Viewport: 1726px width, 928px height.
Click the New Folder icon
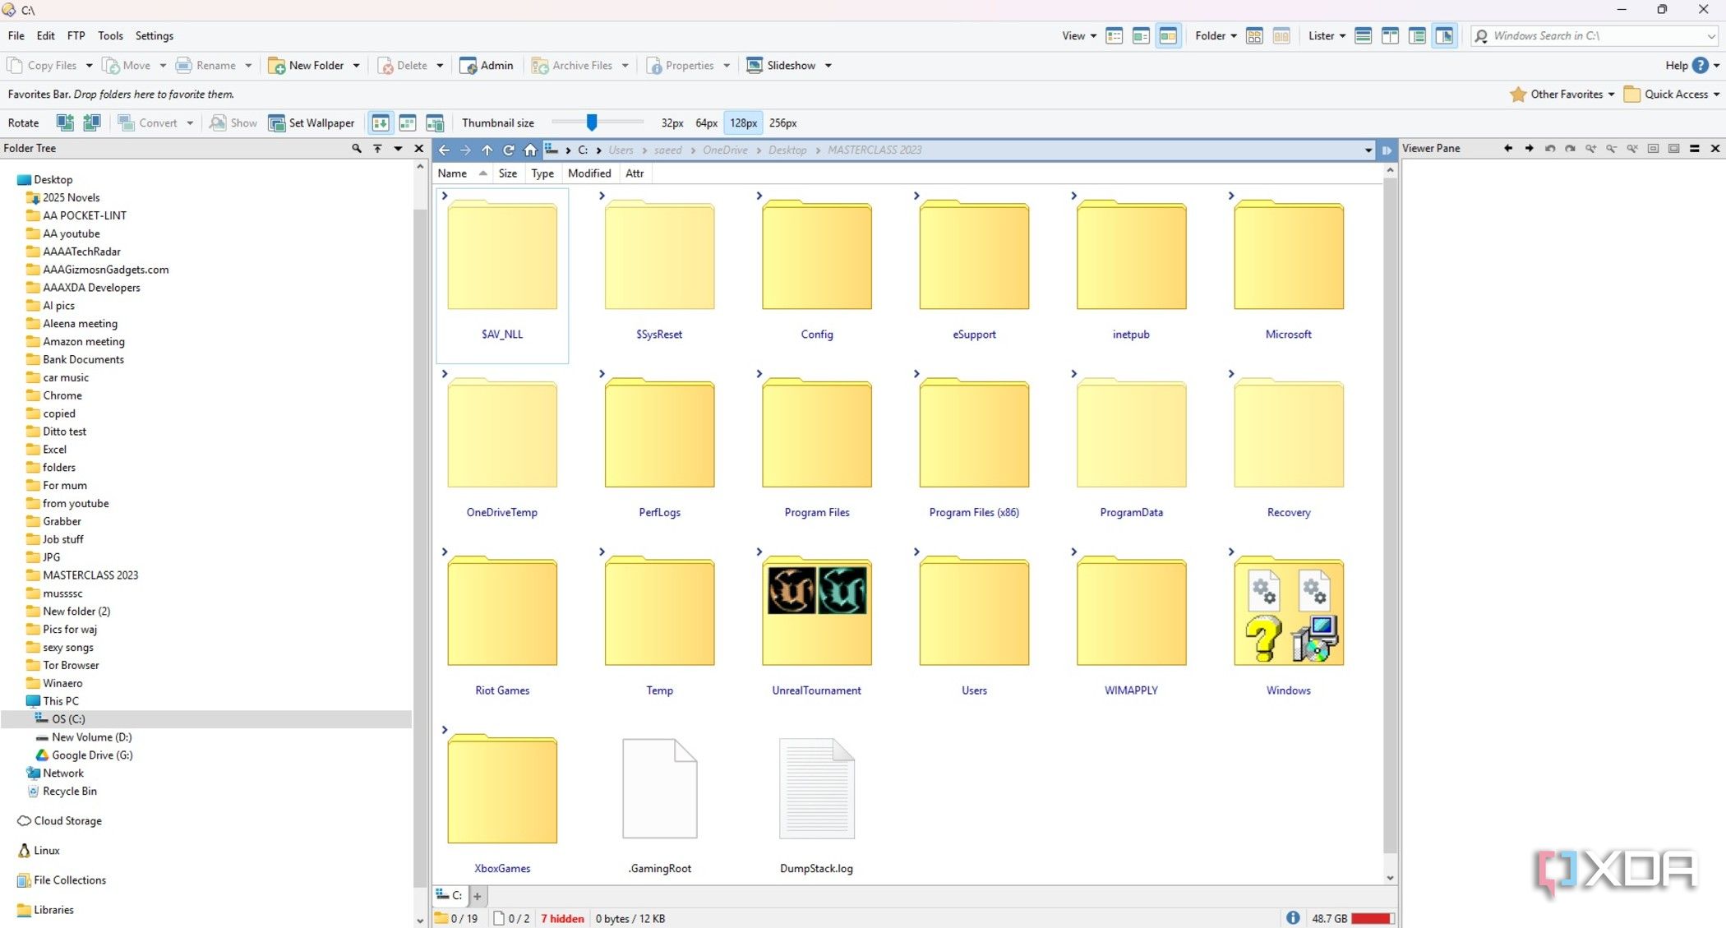click(x=277, y=66)
